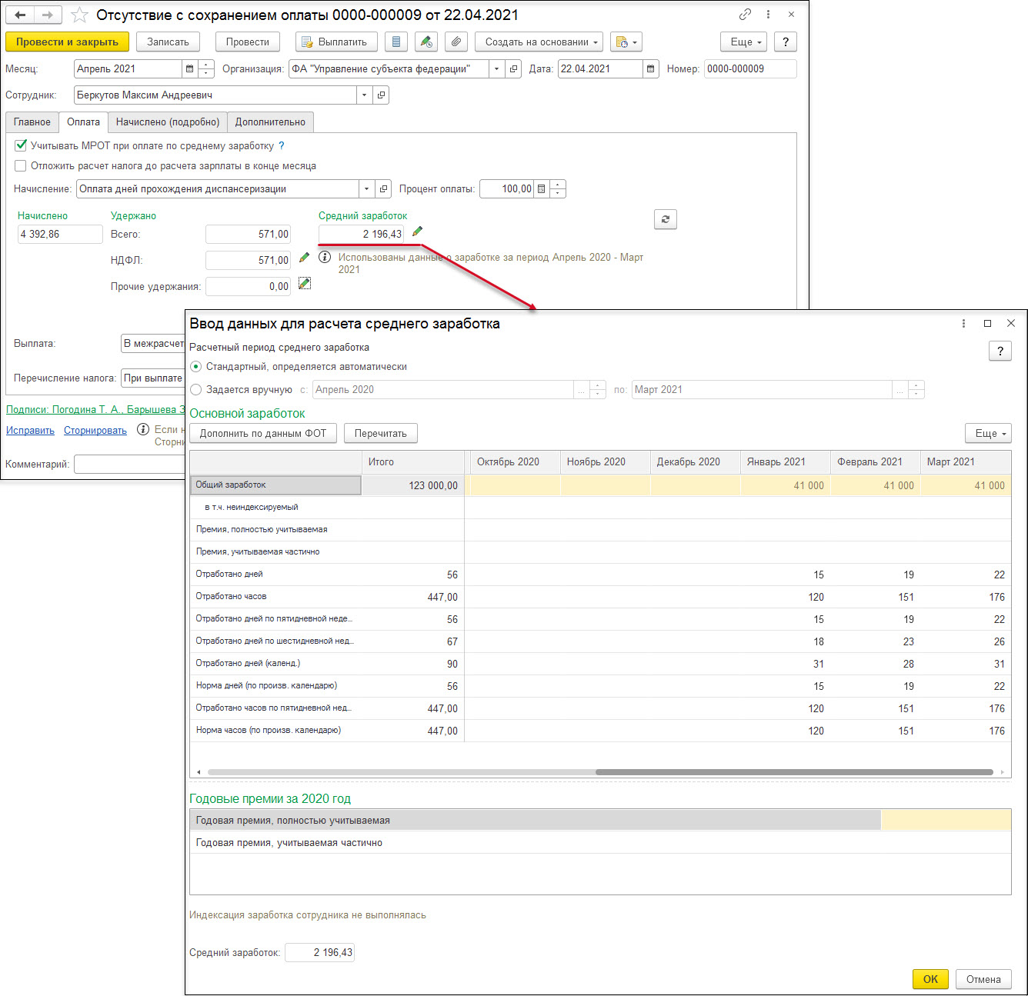Open main window three-dot options menu
Screen dimensions: 1028x996
pyautogui.click(x=768, y=15)
